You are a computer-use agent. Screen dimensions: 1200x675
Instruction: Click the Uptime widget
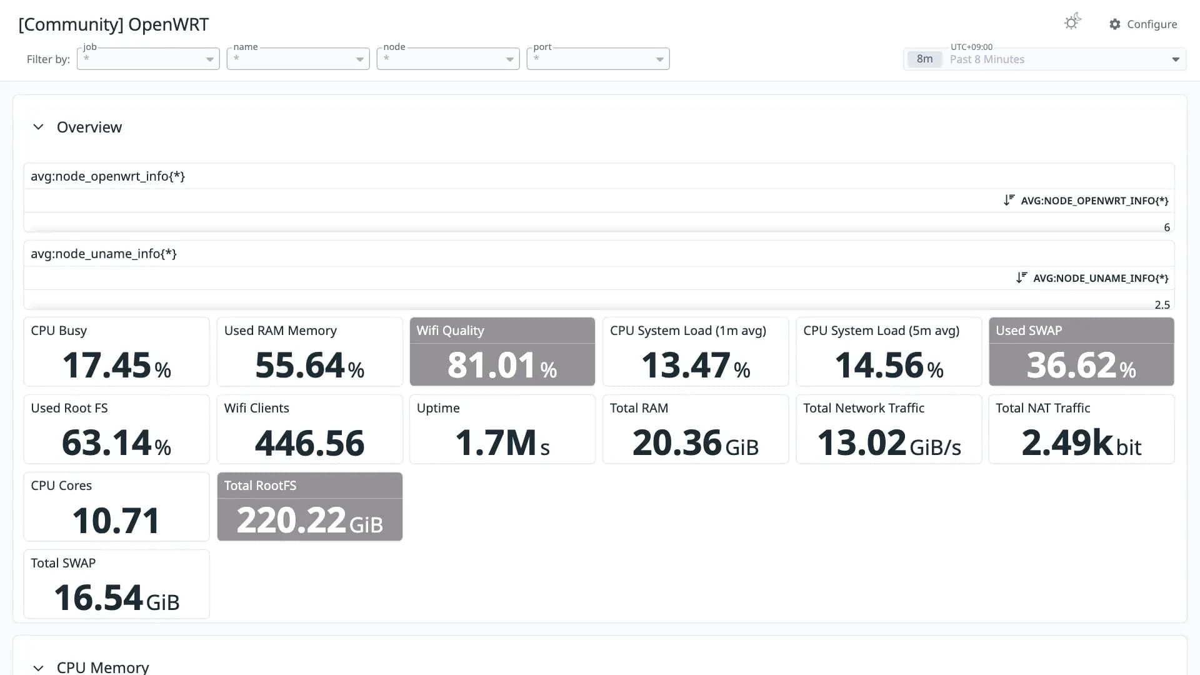502,429
